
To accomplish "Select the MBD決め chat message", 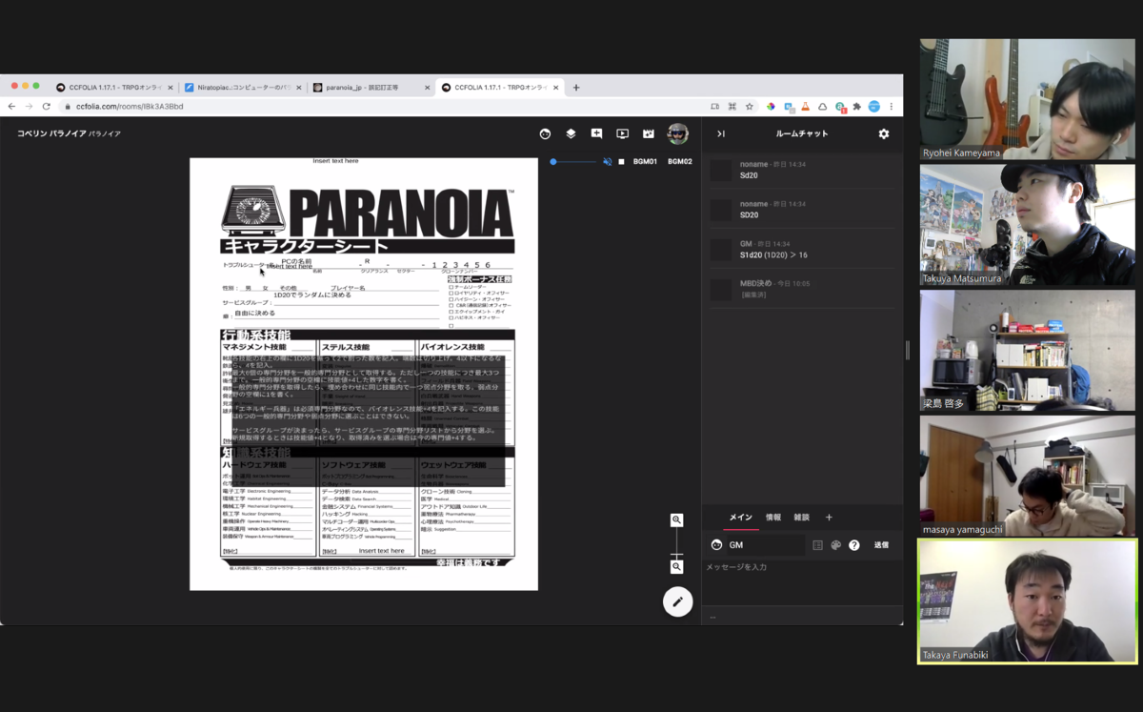I will coord(802,289).
